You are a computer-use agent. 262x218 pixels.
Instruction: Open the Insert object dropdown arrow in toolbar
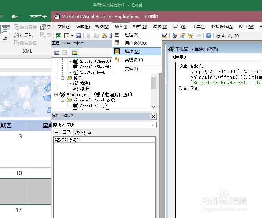tap(72, 36)
